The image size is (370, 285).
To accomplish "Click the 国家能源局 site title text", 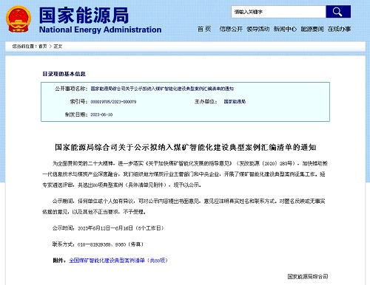I will coord(84,16).
